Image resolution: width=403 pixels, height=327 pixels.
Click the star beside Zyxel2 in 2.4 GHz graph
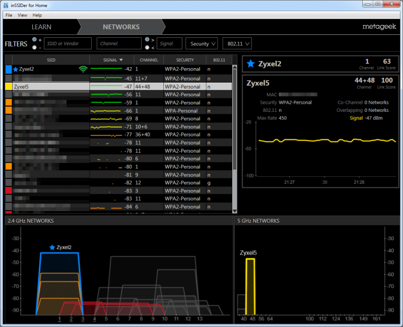point(52,247)
